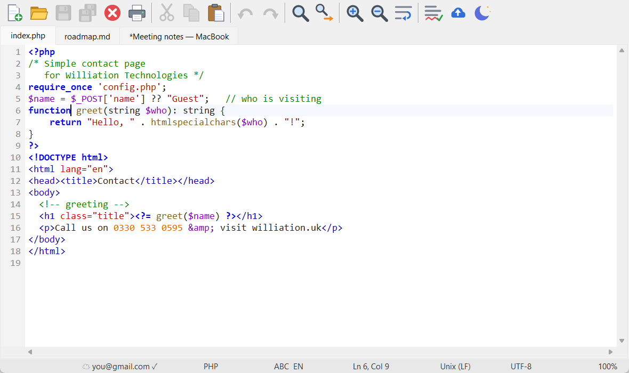This screenshot has width=629, height=373.
Task: Run the spell check icon
Action: (x=434, y=13)
